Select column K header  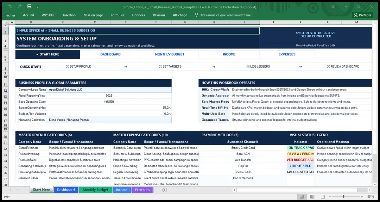[300, 22]
